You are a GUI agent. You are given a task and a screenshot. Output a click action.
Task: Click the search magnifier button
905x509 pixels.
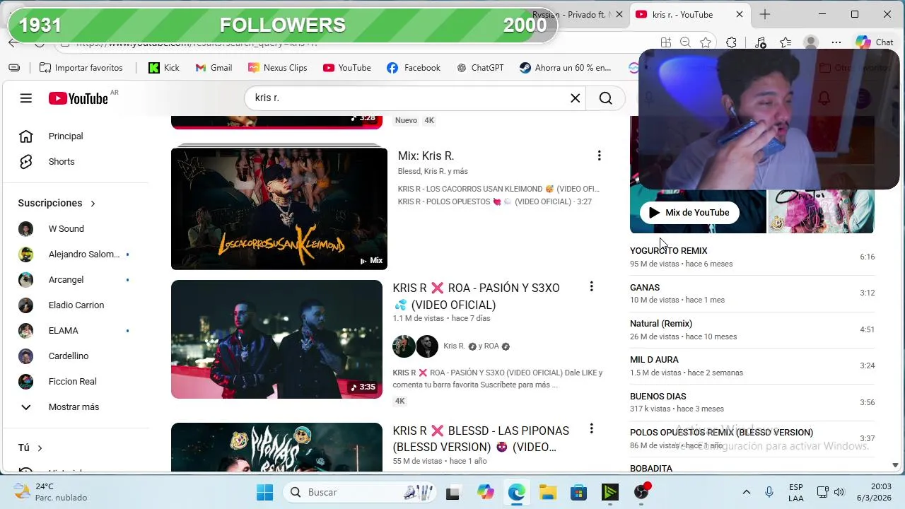606,98
